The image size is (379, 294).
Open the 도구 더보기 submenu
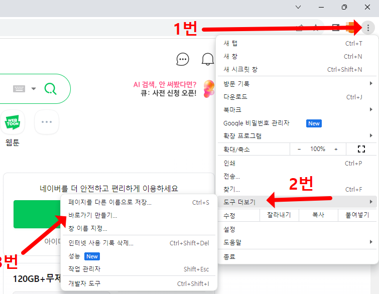point(297,202)
